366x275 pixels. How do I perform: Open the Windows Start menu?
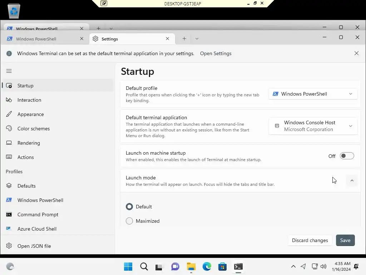128,266
